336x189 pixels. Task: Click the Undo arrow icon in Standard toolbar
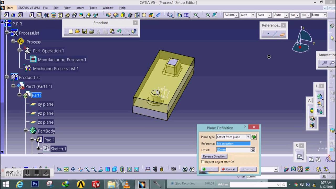coord(119,31)
